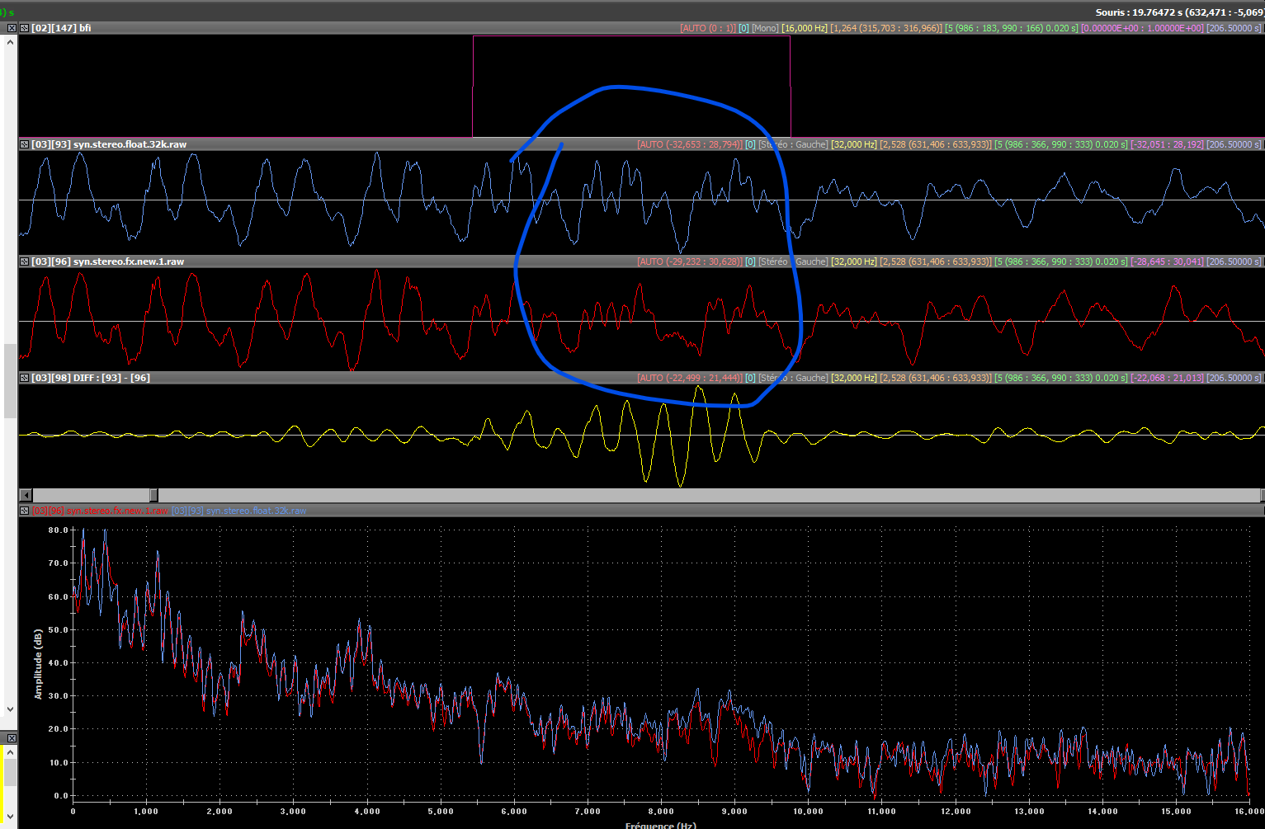Close the upper left side panel
Screen dimensions: 1265x829
click(x=11, y=28)
